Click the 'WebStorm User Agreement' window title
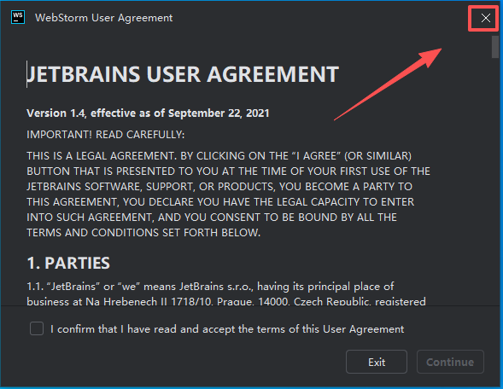Viewport: 503px width, 389px height. [x=103, y=18]
